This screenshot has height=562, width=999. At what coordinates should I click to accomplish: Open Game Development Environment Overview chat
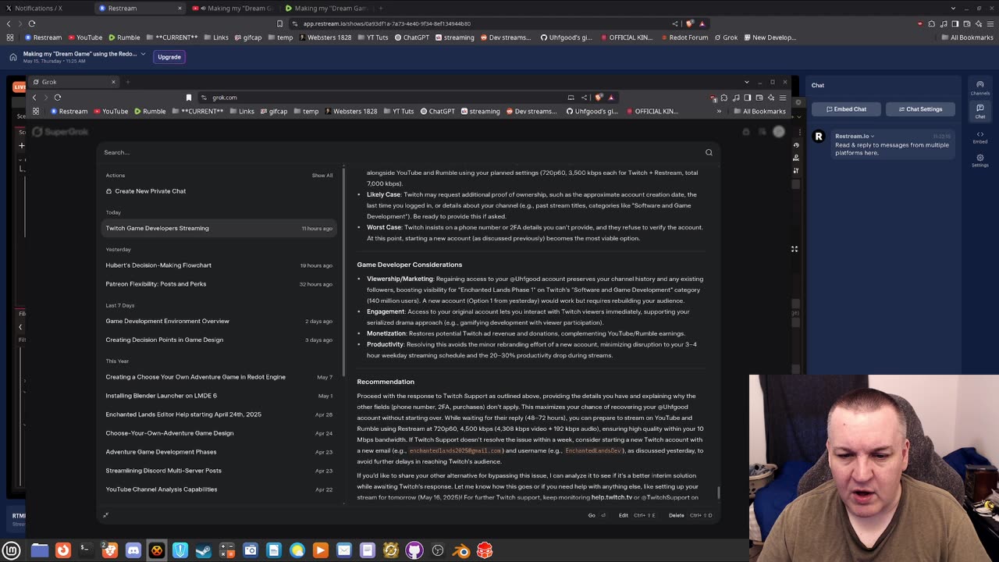tap(219, 321)
